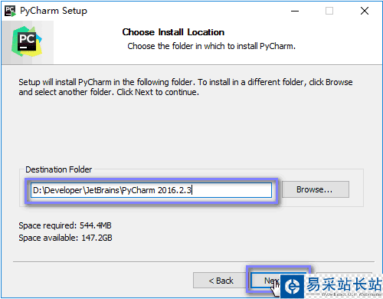Image resolution: width=383 pixels, height=299 pixels.
Task: Click the Space available: 147.2GB text
Action: point(65,238)
